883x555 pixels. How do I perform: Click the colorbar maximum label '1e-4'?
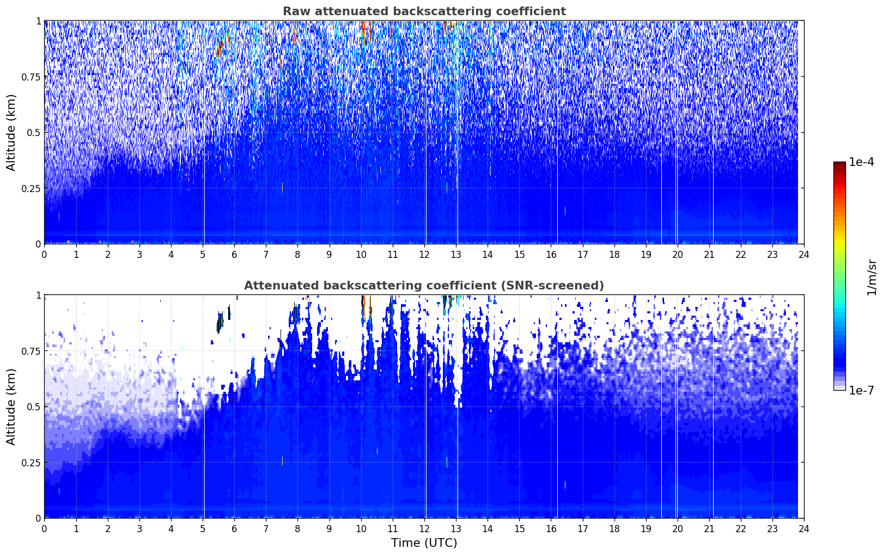[x=861, y=162]
